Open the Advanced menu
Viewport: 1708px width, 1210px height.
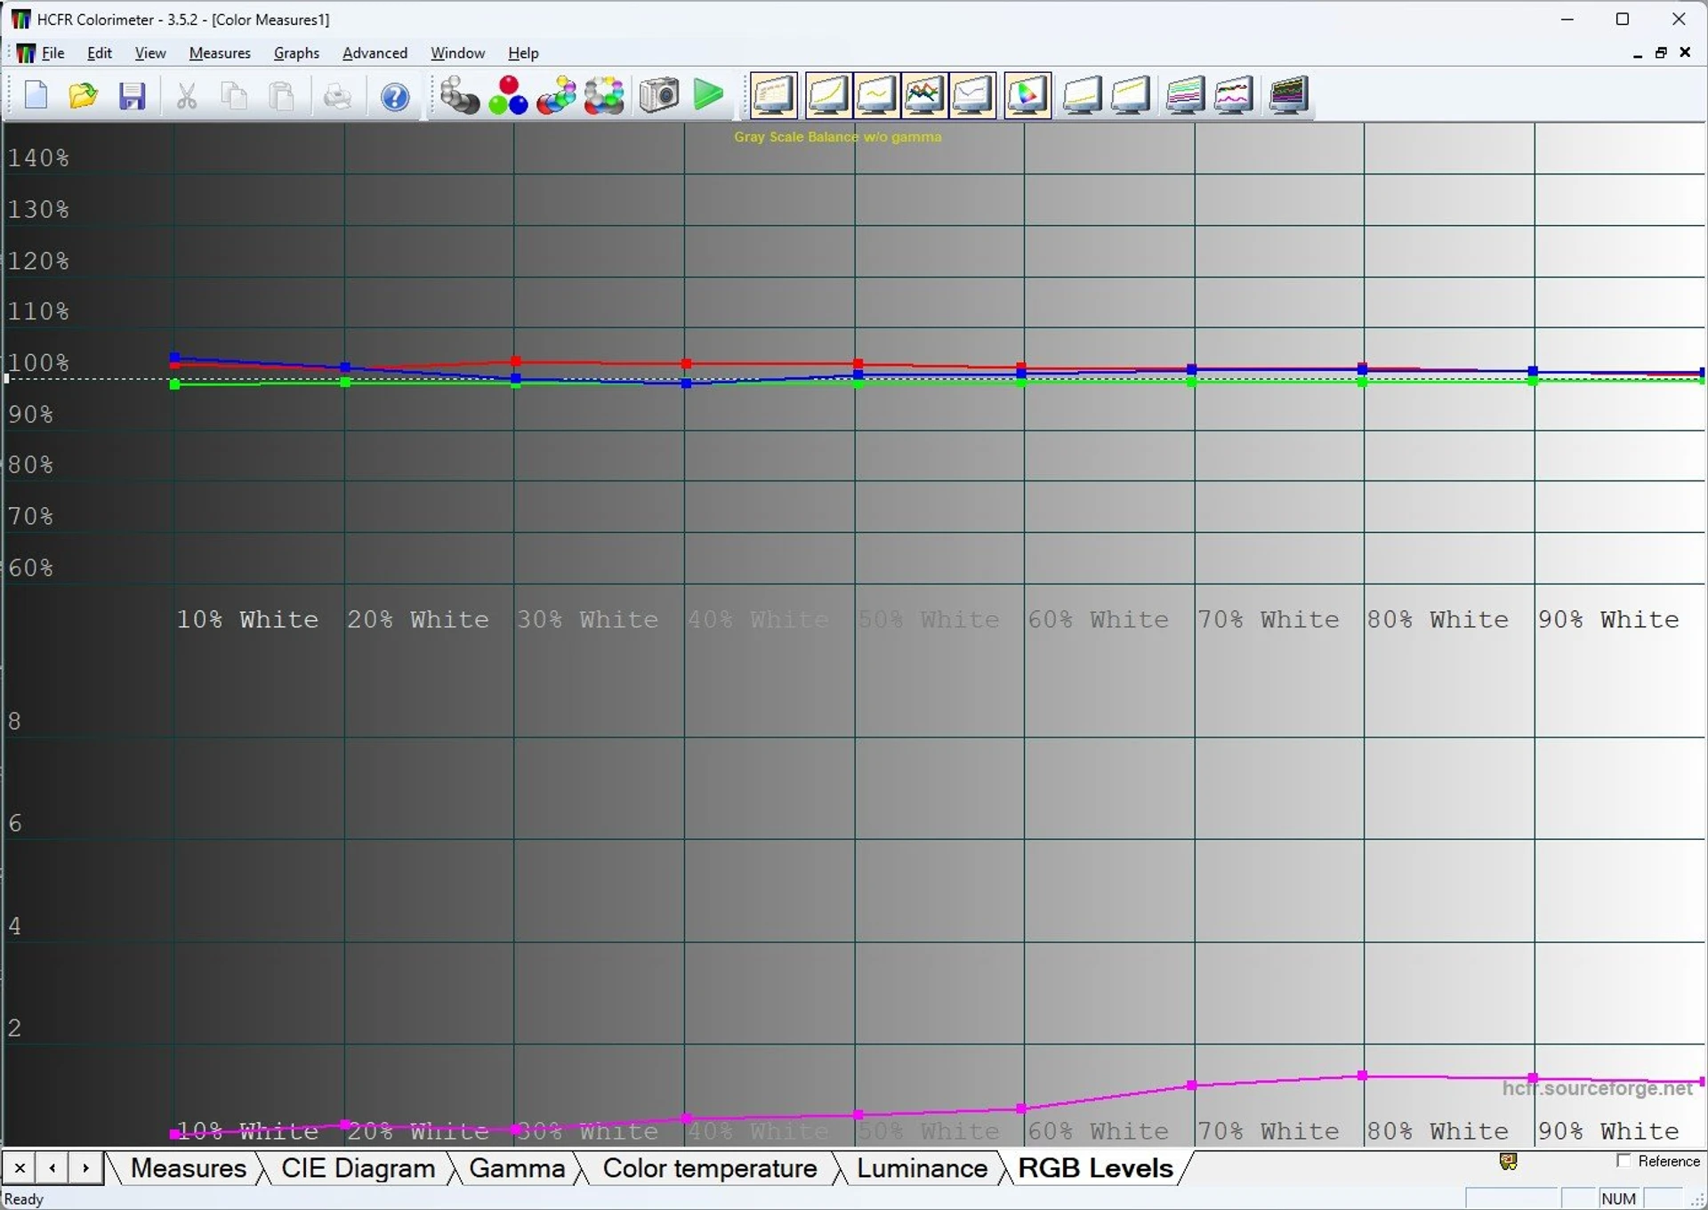click(x=375, y=53)
